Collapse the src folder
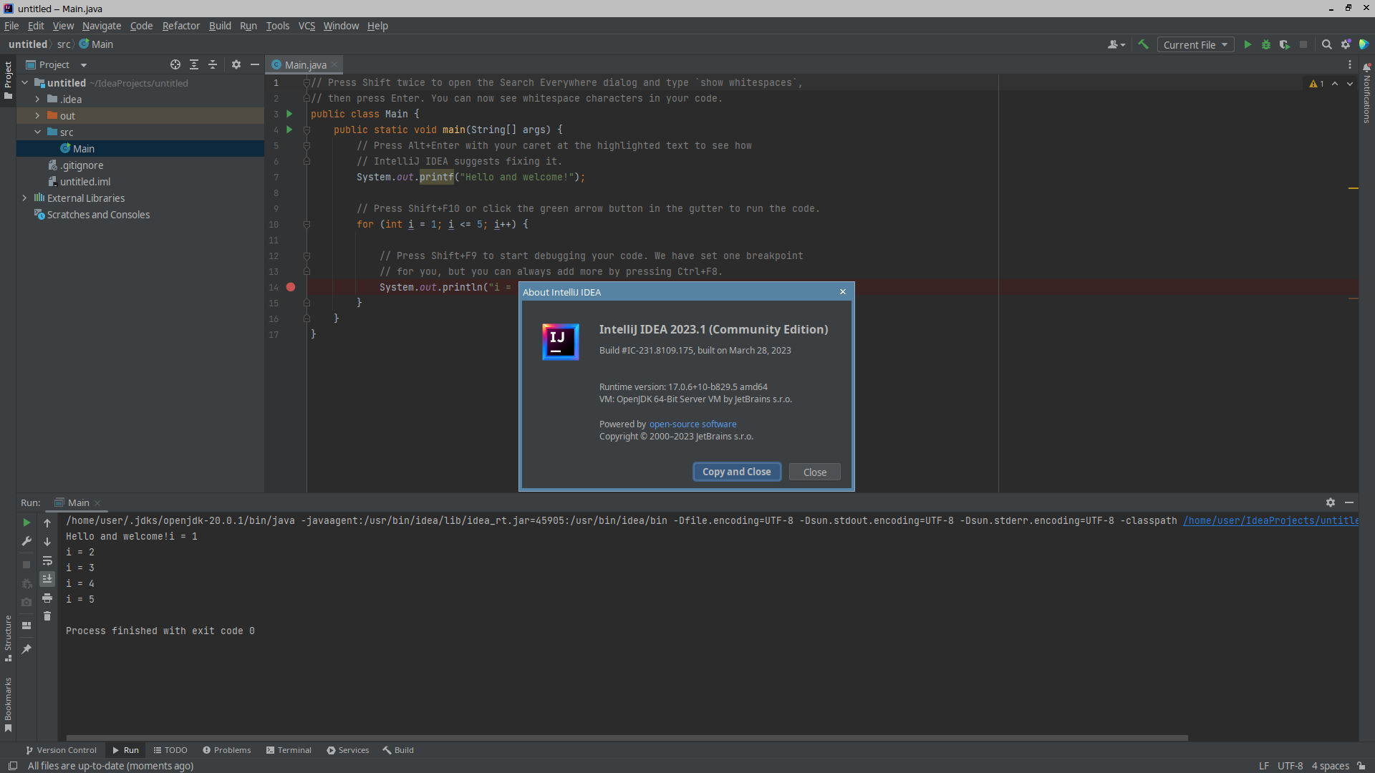1375x773 pixels. click(37, 132)
